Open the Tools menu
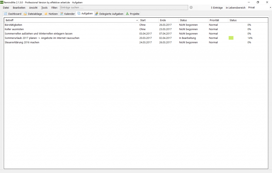 pos(44,8)
